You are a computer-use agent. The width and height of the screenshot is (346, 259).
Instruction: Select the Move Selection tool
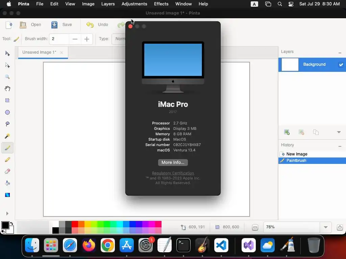tap(7, 65)
